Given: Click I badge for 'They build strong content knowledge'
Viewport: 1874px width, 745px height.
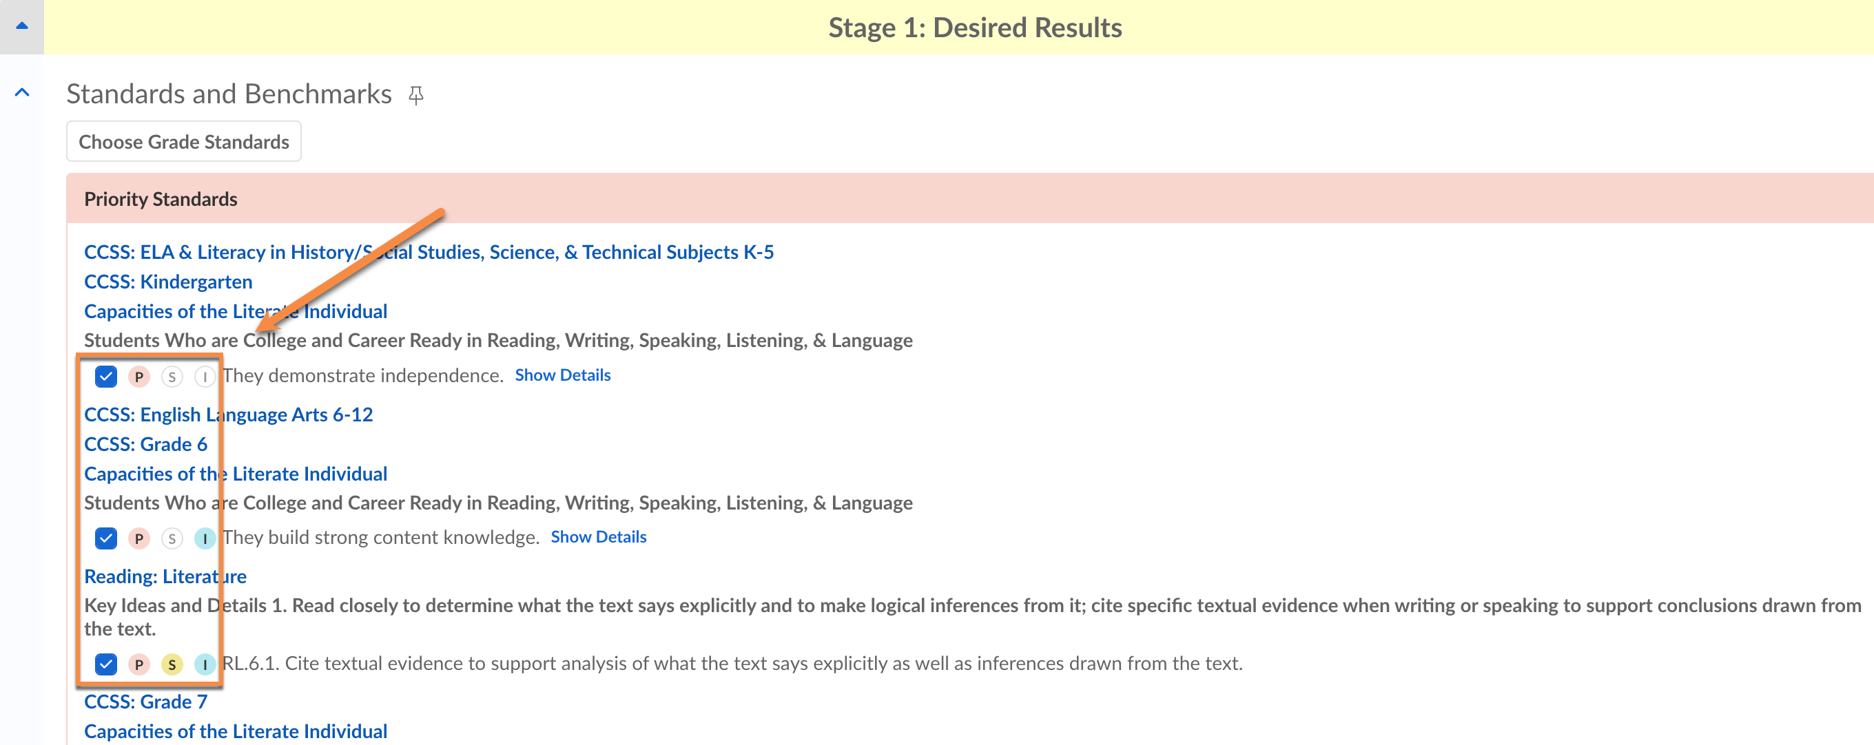Looking at the screenshot, I should tap(205, 538).
